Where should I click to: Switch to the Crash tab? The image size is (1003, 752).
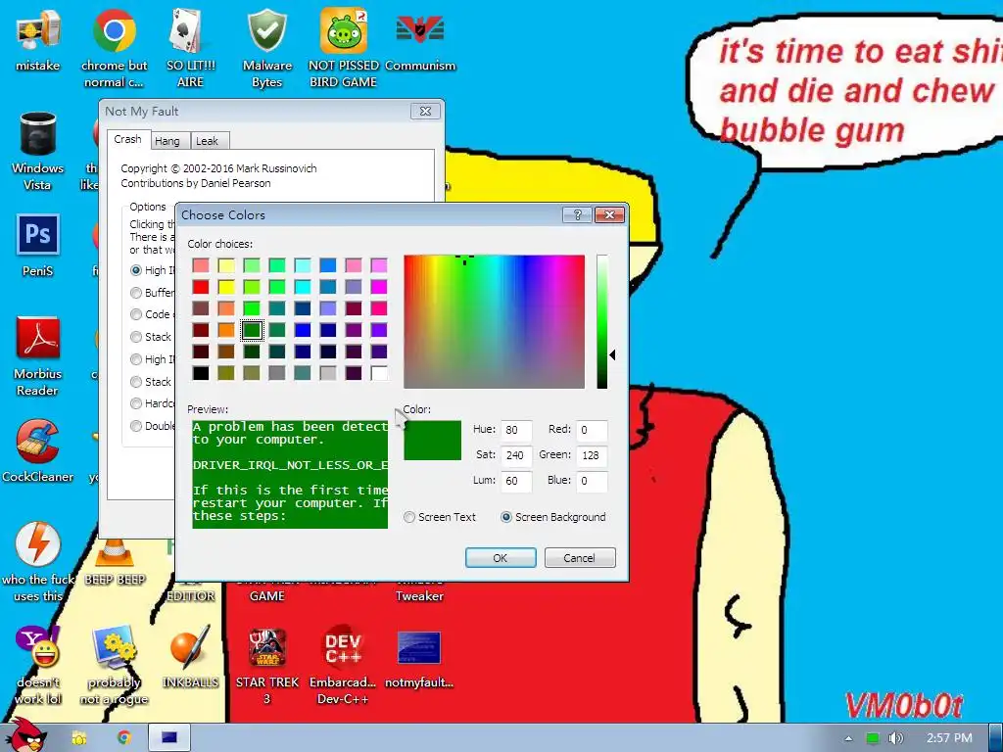click(128, 139)
